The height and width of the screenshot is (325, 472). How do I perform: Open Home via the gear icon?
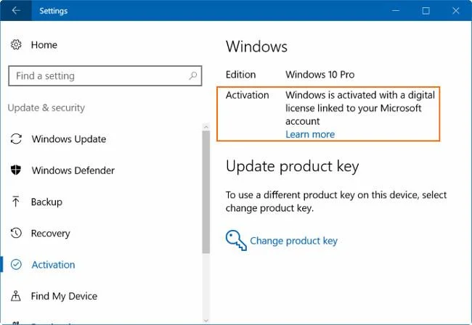pyautogui.click(x=16, y=44)
